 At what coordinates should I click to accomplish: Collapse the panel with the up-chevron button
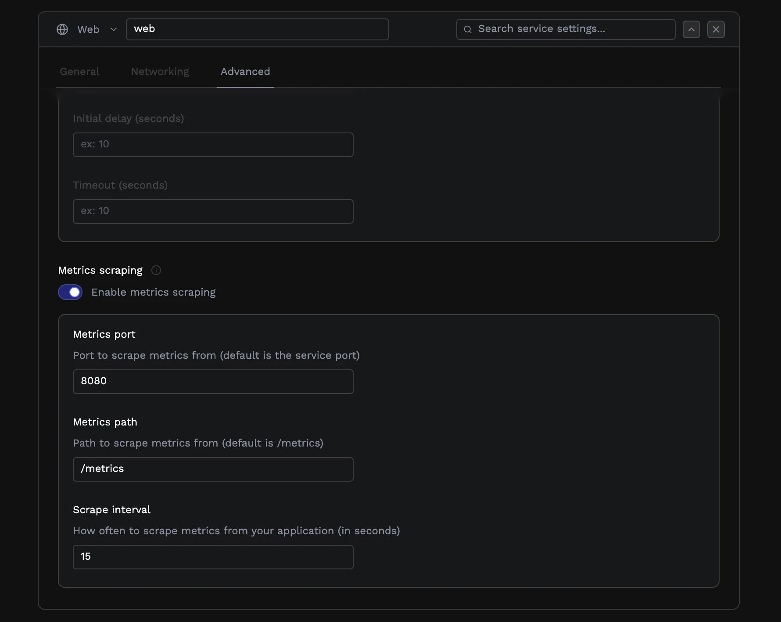[691, 29]
